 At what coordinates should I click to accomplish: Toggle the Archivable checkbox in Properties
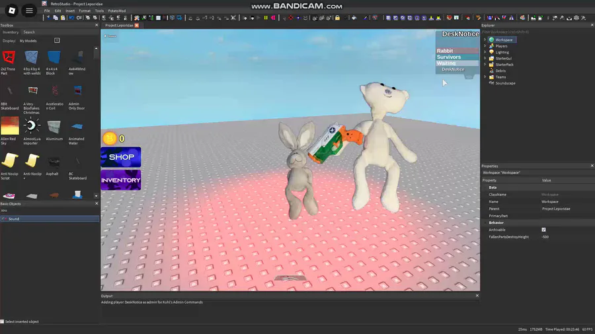[544, 230]
